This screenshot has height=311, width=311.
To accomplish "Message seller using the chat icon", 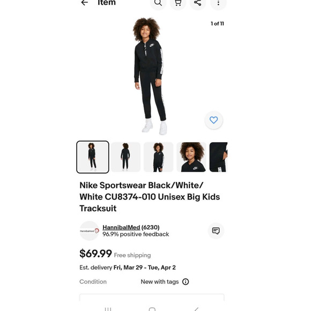I will click(216, 231).
